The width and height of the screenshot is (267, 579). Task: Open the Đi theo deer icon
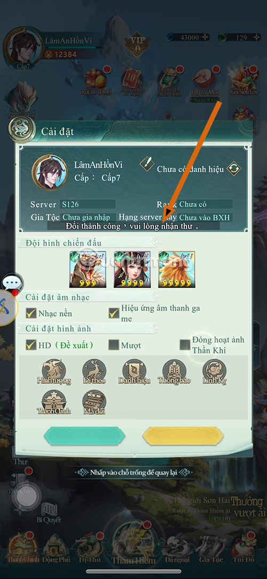click(95, 371)
